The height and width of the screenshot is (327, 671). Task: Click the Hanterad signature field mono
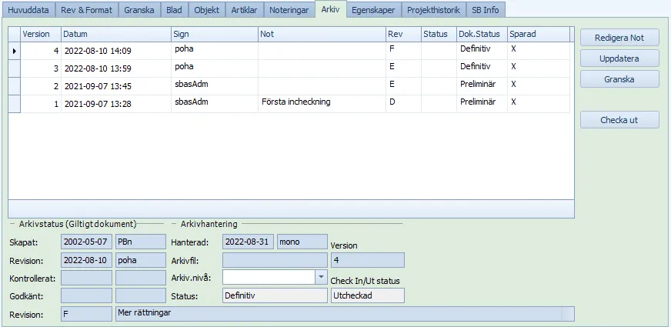302,242
